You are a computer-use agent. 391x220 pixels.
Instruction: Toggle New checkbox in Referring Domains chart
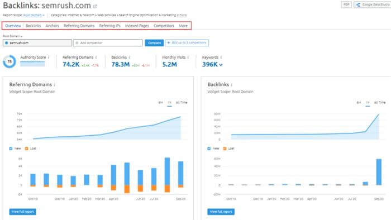click(x=11, y=149)
